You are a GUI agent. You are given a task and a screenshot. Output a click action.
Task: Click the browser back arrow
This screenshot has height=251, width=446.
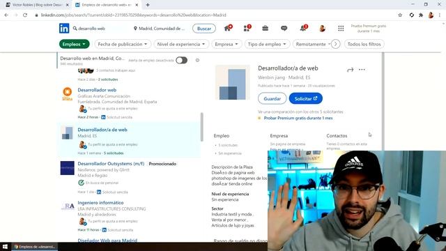point(6,15)
